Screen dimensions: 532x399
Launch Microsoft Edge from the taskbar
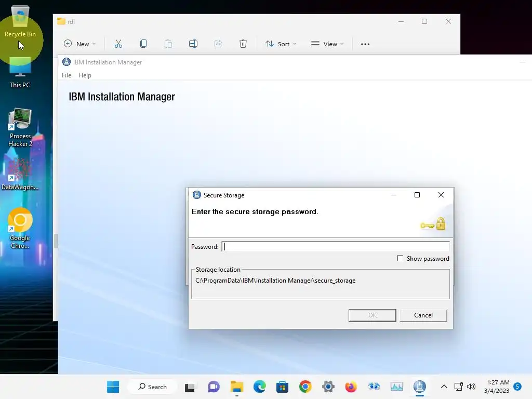point(260,387)
